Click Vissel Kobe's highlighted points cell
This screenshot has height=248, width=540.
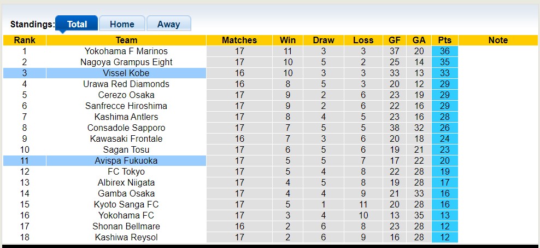point(444,73)
